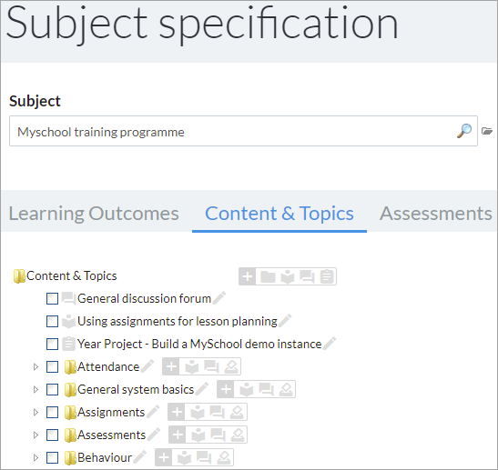This screenshot has width=498, height=470.
Task: Open the Assessments tab
Action: (436, 213)
